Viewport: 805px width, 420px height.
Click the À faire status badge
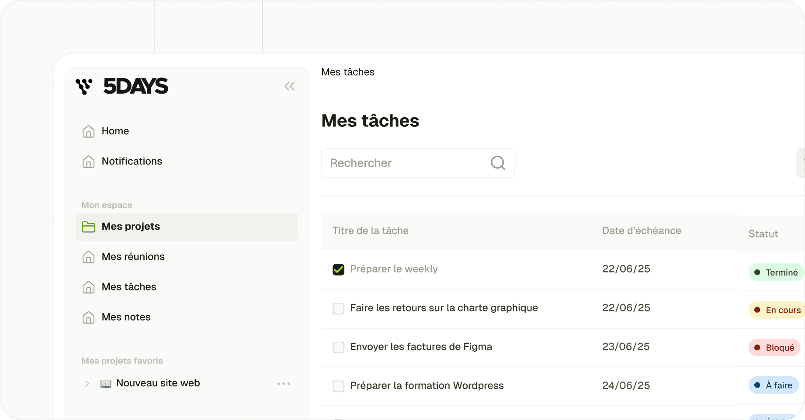[774, 385]
